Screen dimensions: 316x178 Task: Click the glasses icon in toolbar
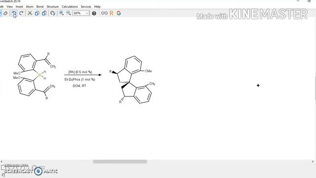pos(104,13)
